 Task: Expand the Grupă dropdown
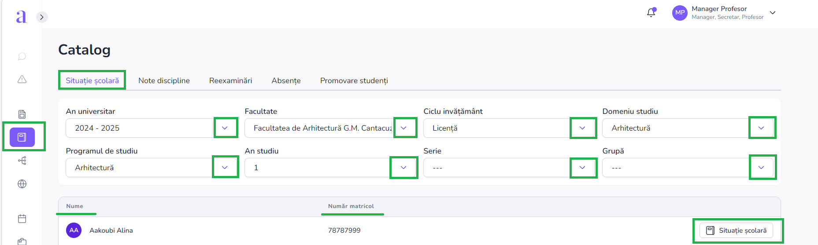coord(761,168)
